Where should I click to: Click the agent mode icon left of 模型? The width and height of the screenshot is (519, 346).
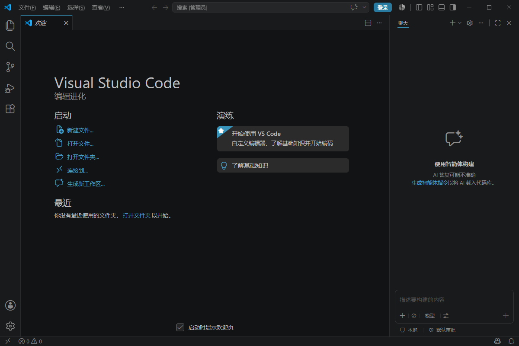pos(414,316)
